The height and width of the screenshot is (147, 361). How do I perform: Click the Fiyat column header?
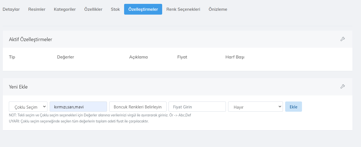coord(182,57)
